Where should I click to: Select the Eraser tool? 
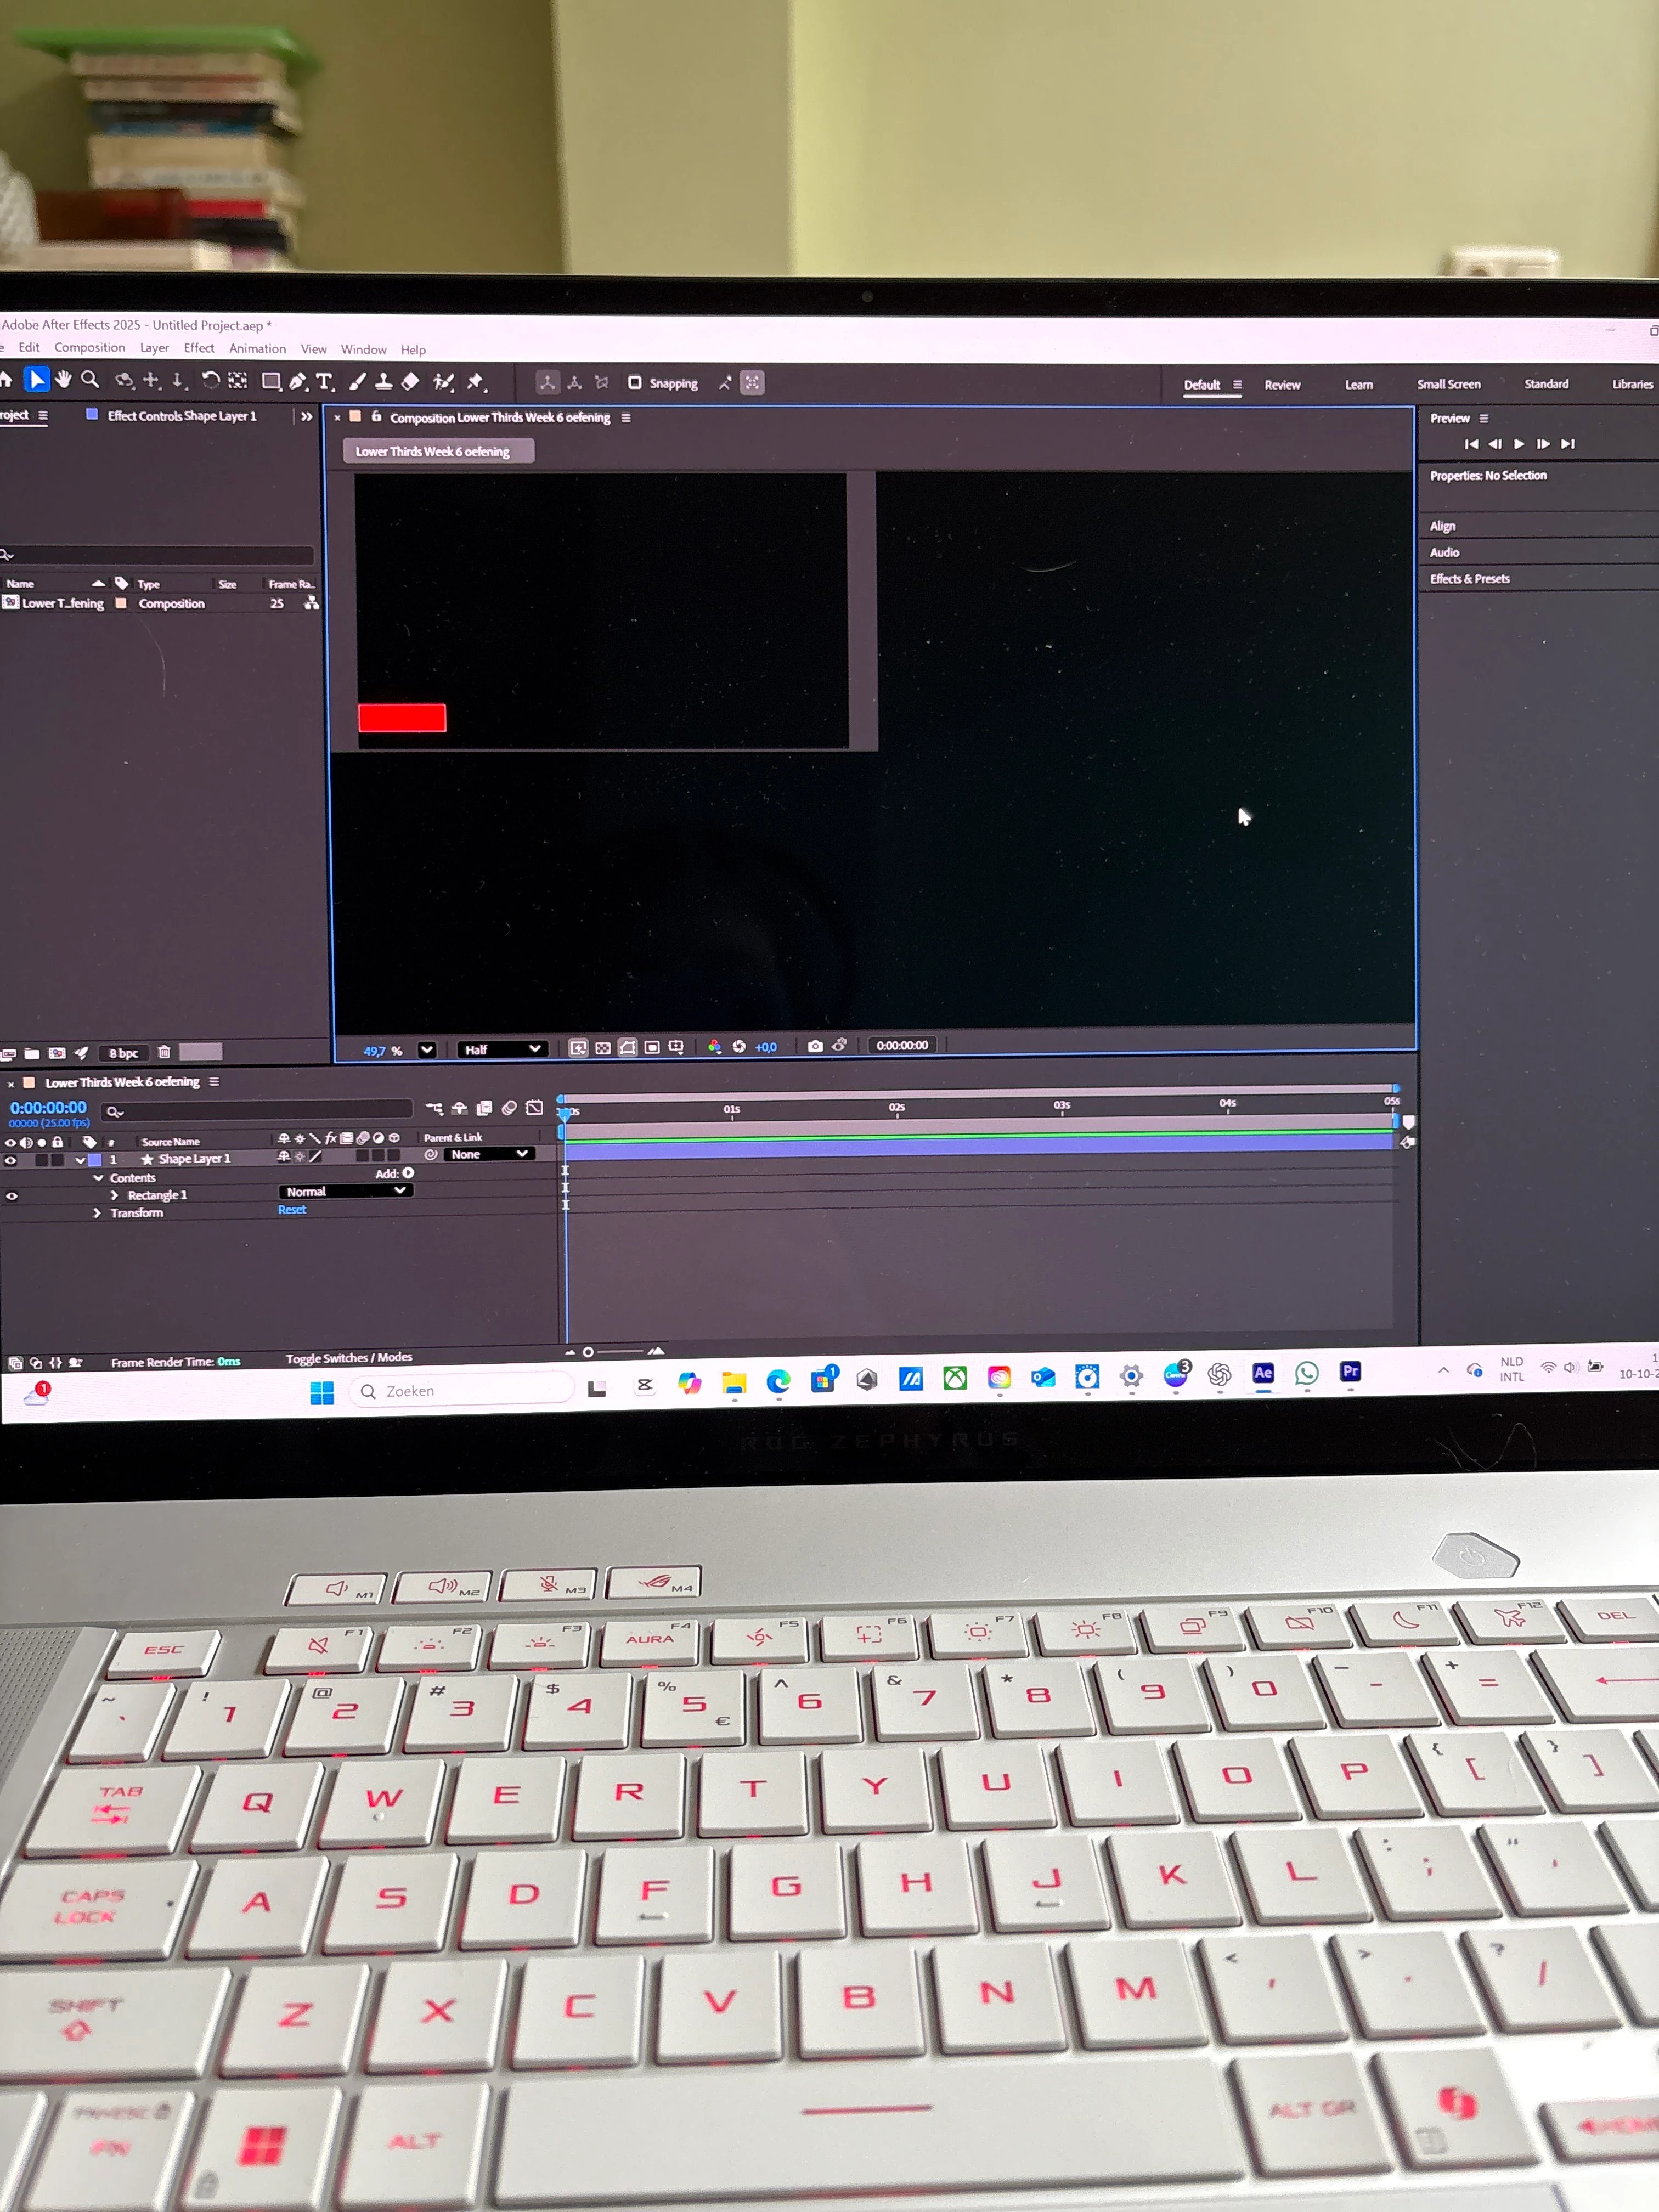pos(410,381)
